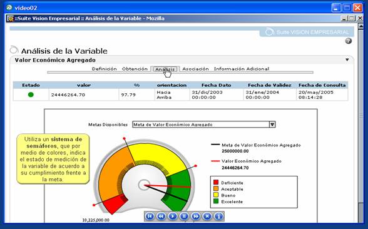Click the fast-forward playback button
The height and width of the screenshot is (229, 368).
(196, 216)
